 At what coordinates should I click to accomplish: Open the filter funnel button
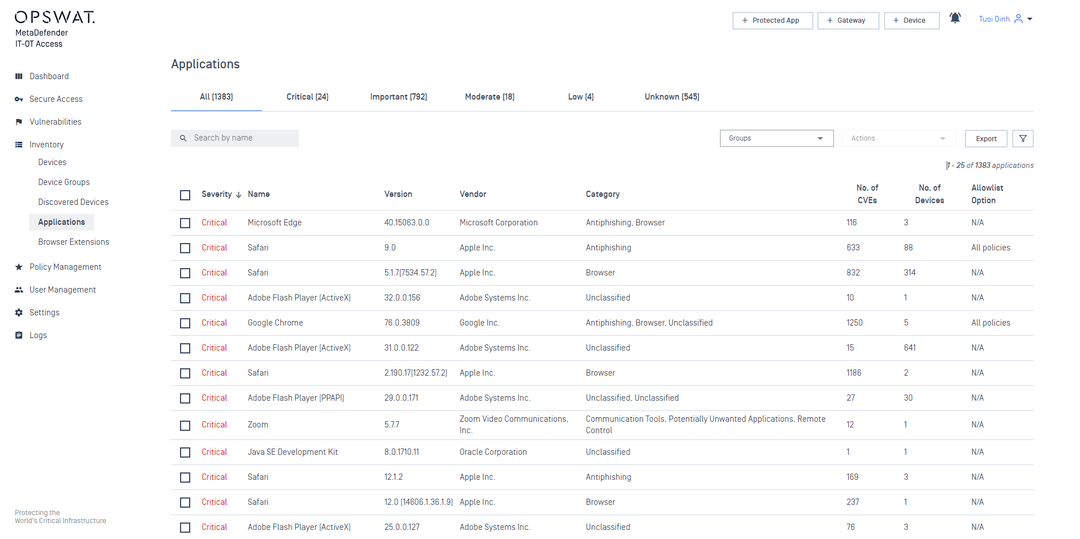(1023, 138)
